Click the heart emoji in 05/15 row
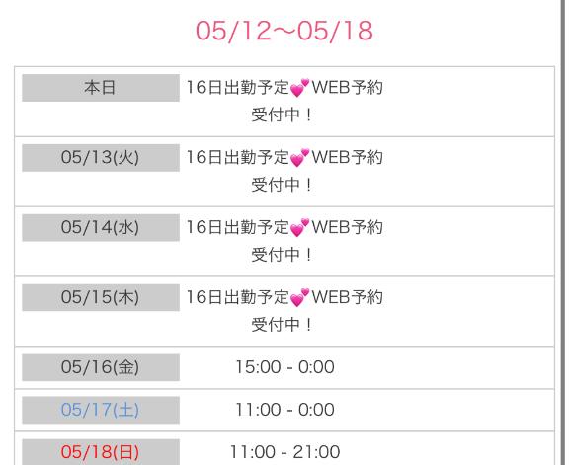 (x=299, y=297)
